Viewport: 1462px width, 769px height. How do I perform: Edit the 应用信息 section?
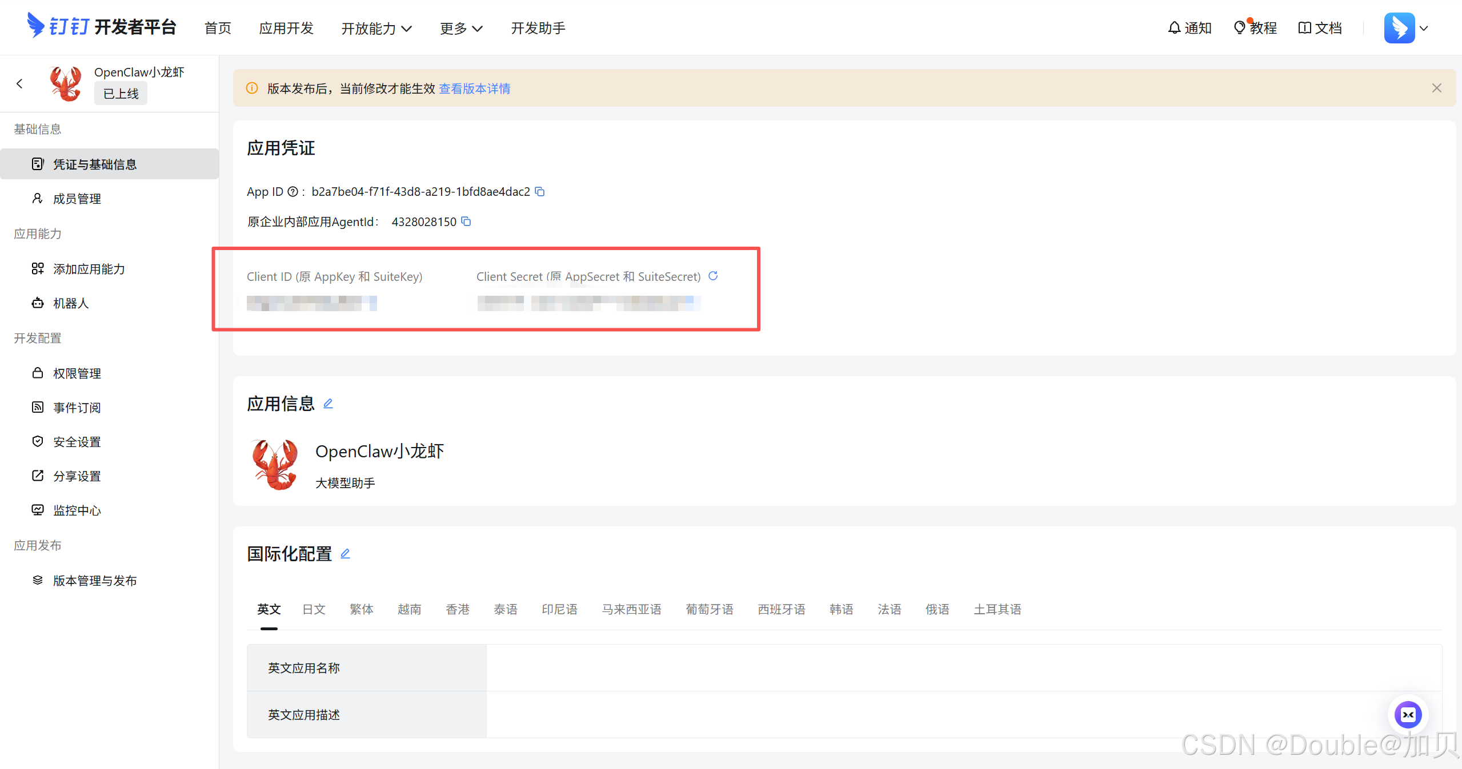coord(328,404)
